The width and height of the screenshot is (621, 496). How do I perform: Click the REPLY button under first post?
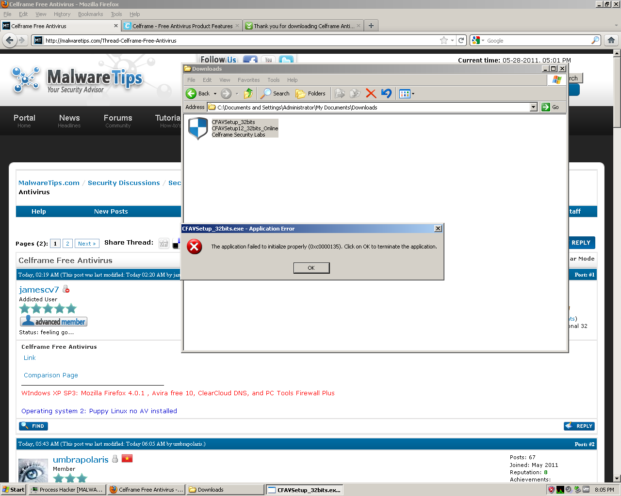pyautogui.click(x=579, y=426)
